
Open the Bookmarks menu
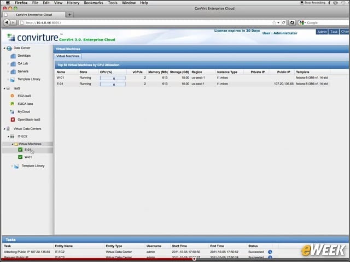click(x=94, y=3)
